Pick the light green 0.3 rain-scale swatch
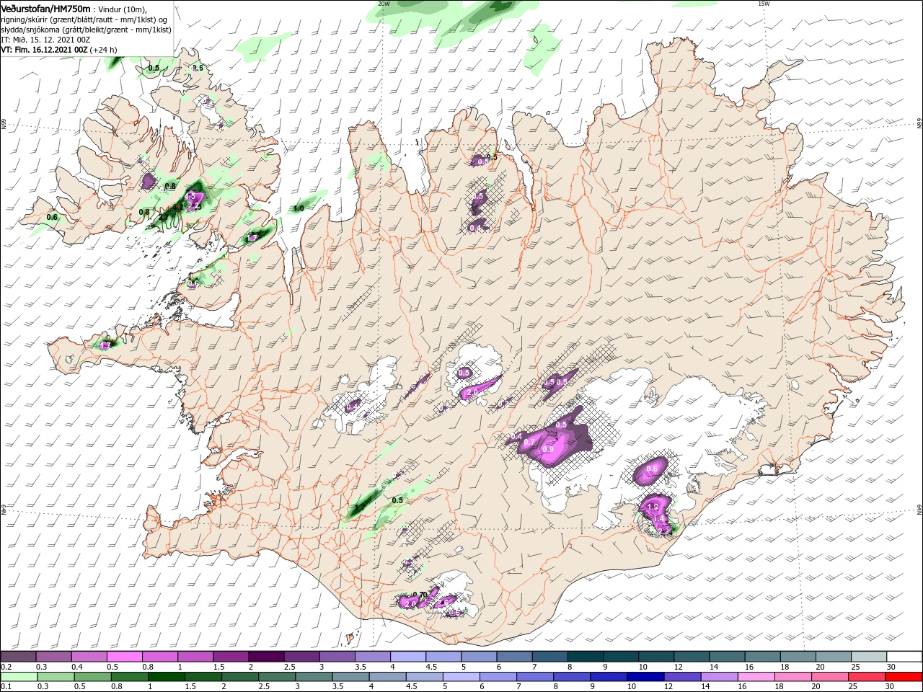Viewport: 923px width, 692px height. (x=55, y=677)
